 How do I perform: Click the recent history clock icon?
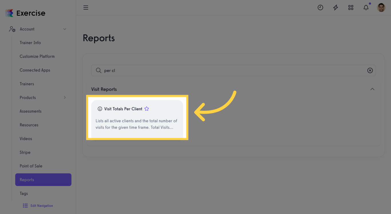pyautogui.click(x=320, y=7)
